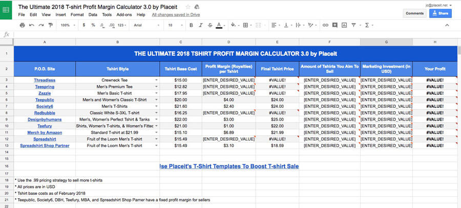Screen dimensions: 461x208
Task: Open the Teespring link
Action: tap(45, 86)
